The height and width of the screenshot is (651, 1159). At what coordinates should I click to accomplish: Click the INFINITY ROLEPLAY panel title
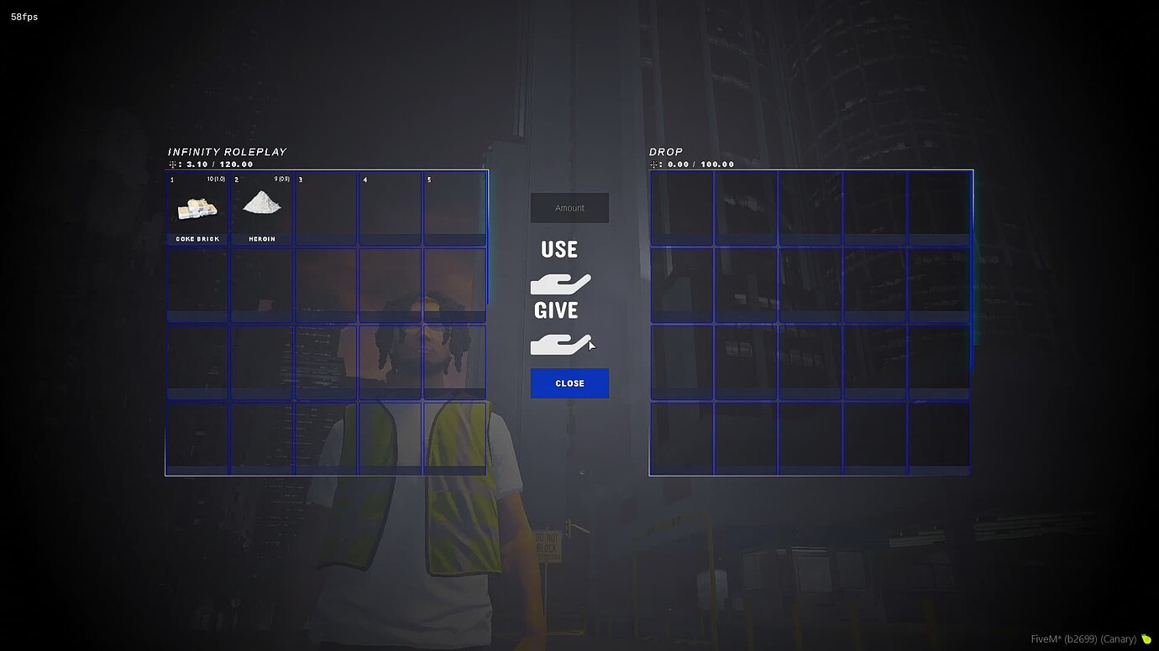point(226,151)
